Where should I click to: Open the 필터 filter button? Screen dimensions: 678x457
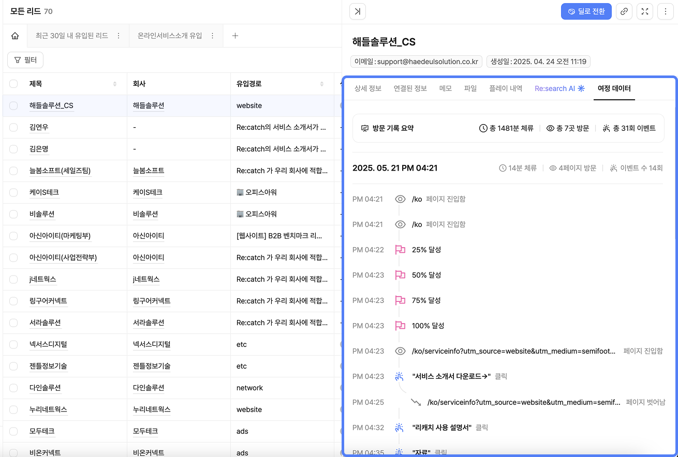click(25, 60)
